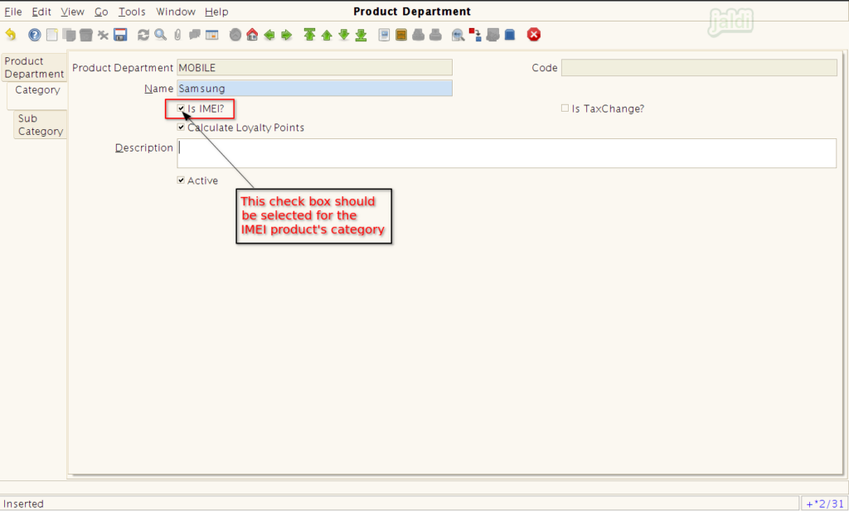Image resolution: width=849 pixels, height=511 pixels.
Task: Toggle the Is TaxChange? checkbox
Action: click(565, 108)
